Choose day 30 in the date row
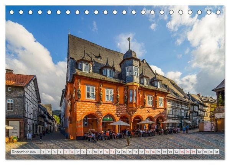This screenshot has height=165, width=230. (x=211, y=152)
